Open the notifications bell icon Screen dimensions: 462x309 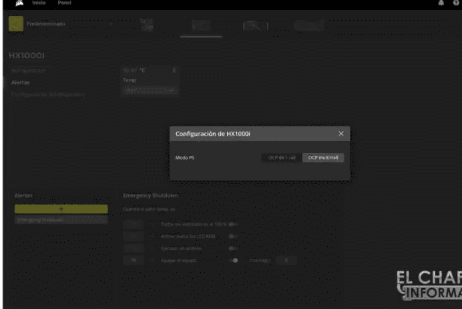pyautogui.click(x=441, y=3)
